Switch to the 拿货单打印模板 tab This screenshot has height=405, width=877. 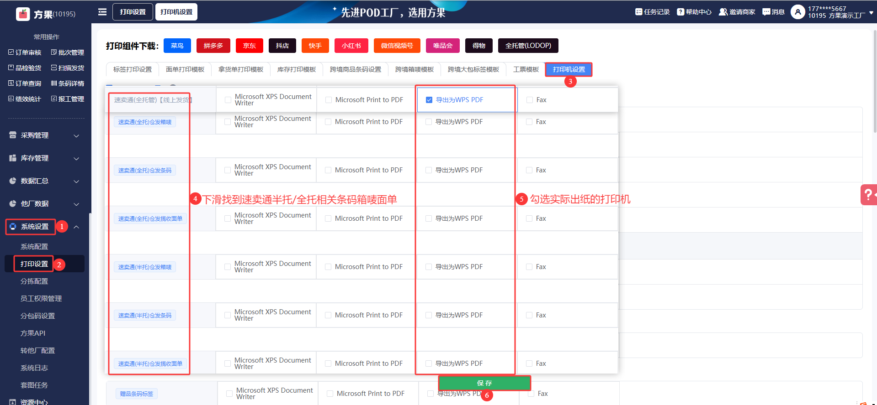pyautogui.click(x=241, y=69)
